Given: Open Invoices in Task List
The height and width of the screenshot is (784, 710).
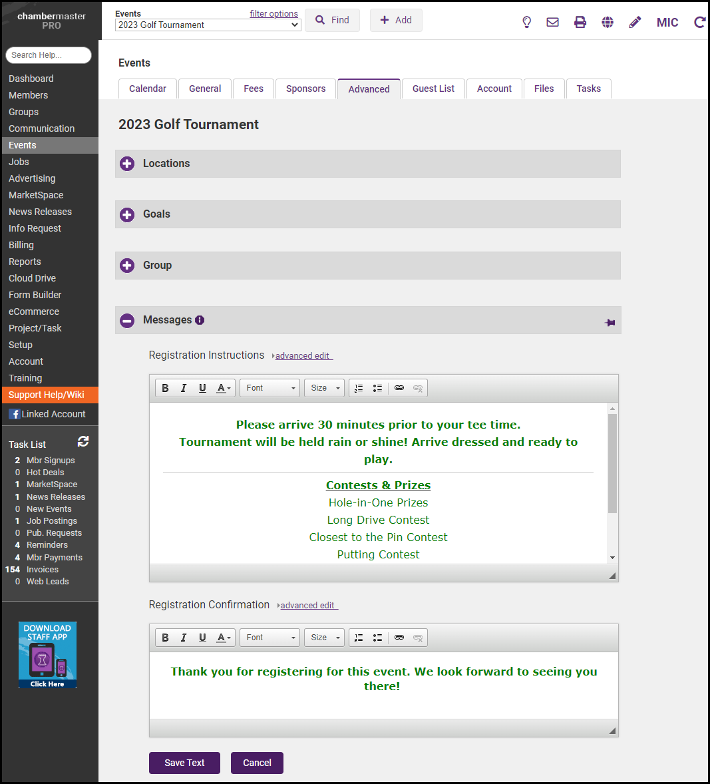Looking at the screenshot, I should pyautogui.click(x=43, y=570).
